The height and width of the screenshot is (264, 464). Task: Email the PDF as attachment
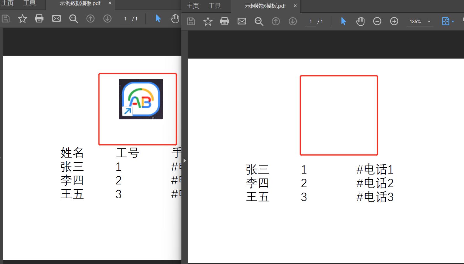(242, 21)
